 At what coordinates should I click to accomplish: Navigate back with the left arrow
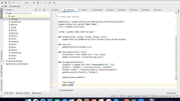[14, 3]
